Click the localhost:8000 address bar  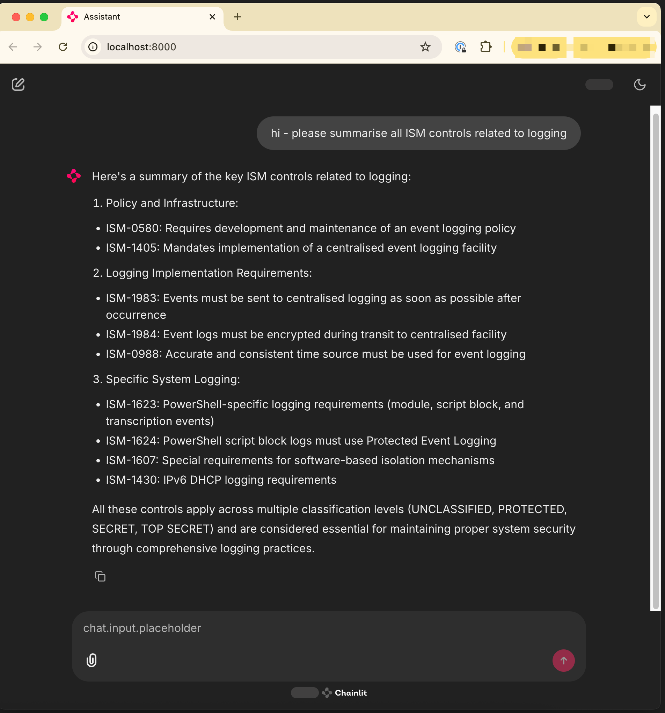click(x=261, y=46)
